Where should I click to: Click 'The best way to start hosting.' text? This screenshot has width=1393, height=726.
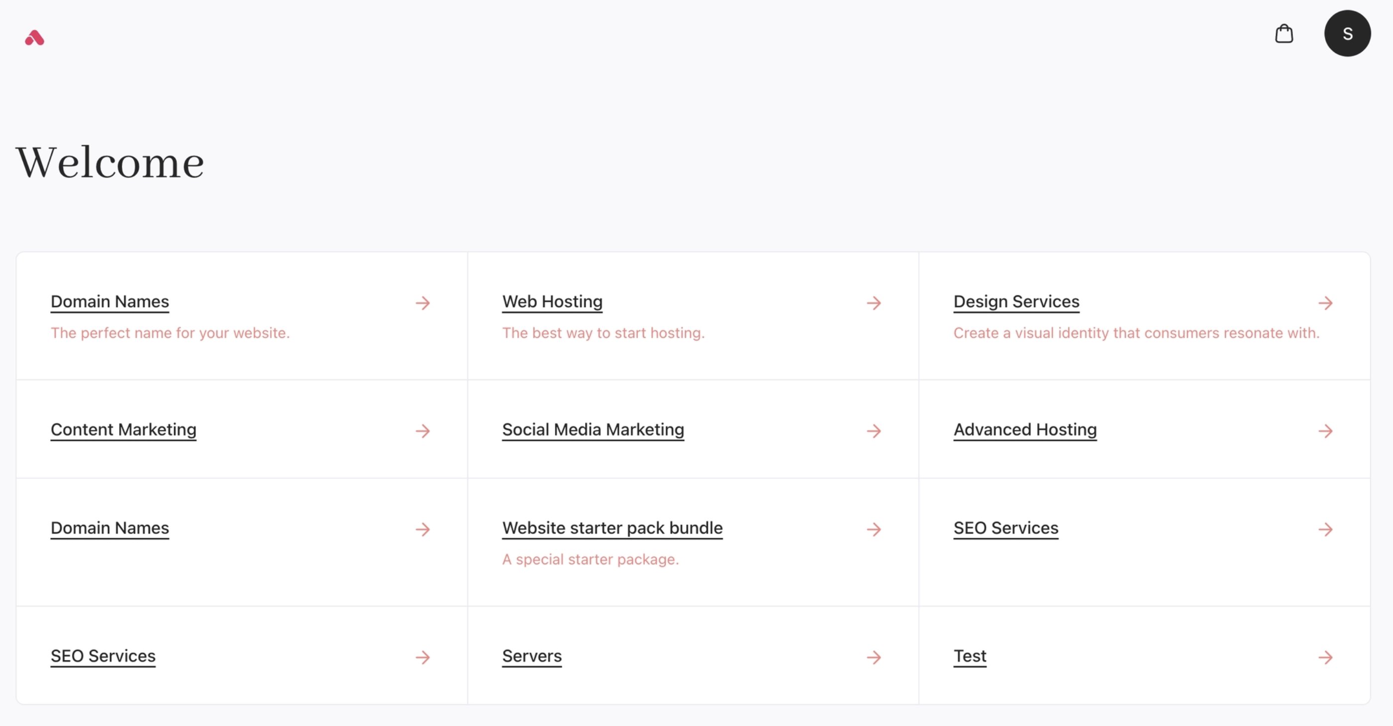(x=603, y=333)
